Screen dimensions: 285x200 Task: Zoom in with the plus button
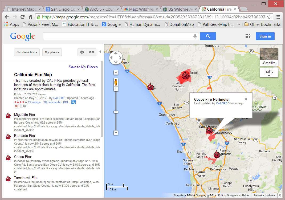(x=116, y=89)
